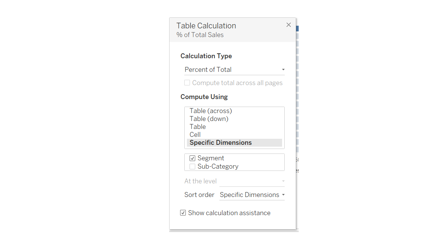Open the Calculation Type dropdown
The width and height of the screenshot is (435, 245).
(x=283, y=70)
